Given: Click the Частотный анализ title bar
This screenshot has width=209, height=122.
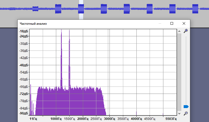Looking at the screenshot, I should (x=79, y=23).
